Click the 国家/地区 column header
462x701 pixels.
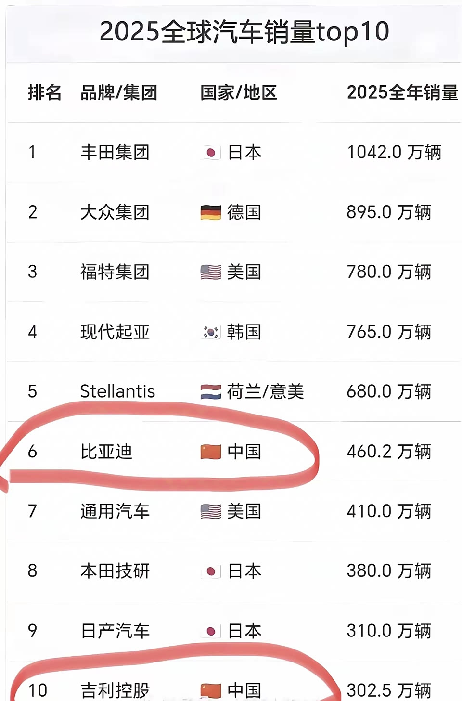(x=238, y=92)
